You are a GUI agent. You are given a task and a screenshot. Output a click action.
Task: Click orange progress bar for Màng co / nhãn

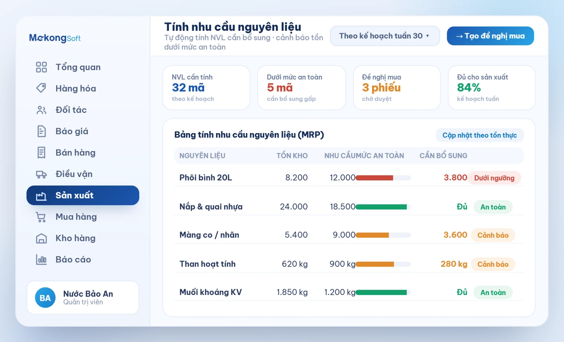click(383, 235)
